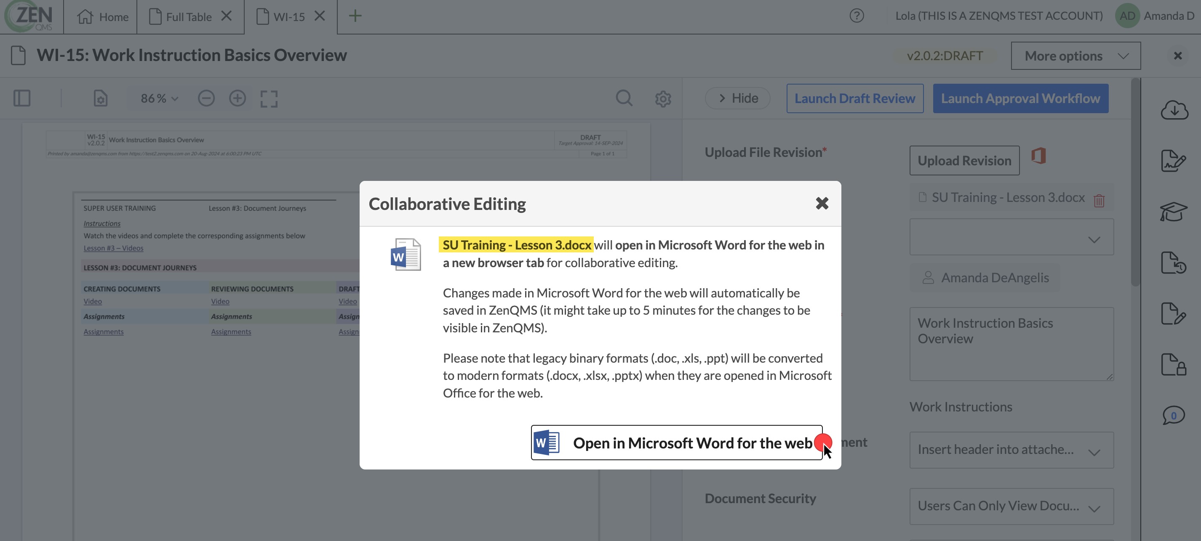The height and width of the screenshot is (541, 1201).
Task: Hide the document details panel
Action: tap(738, 98)
